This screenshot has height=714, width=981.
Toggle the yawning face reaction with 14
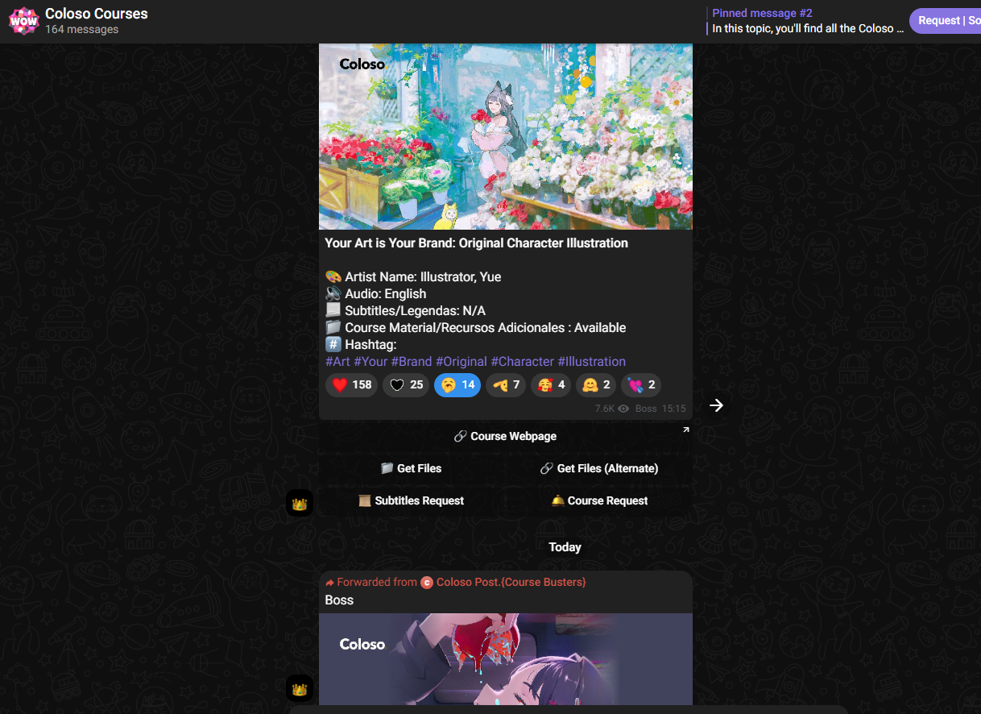[x=457, y=385]
